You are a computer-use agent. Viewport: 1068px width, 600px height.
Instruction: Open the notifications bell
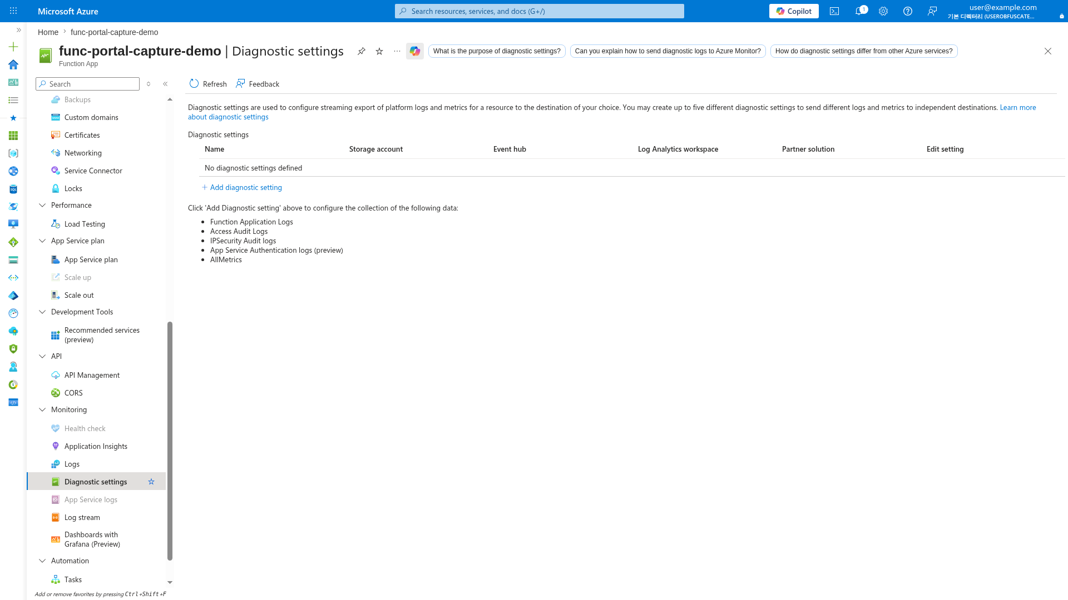point(859,11)
